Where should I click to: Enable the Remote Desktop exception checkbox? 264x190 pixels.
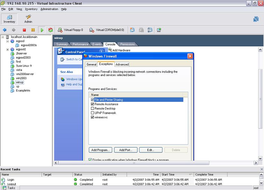(92, 109)
